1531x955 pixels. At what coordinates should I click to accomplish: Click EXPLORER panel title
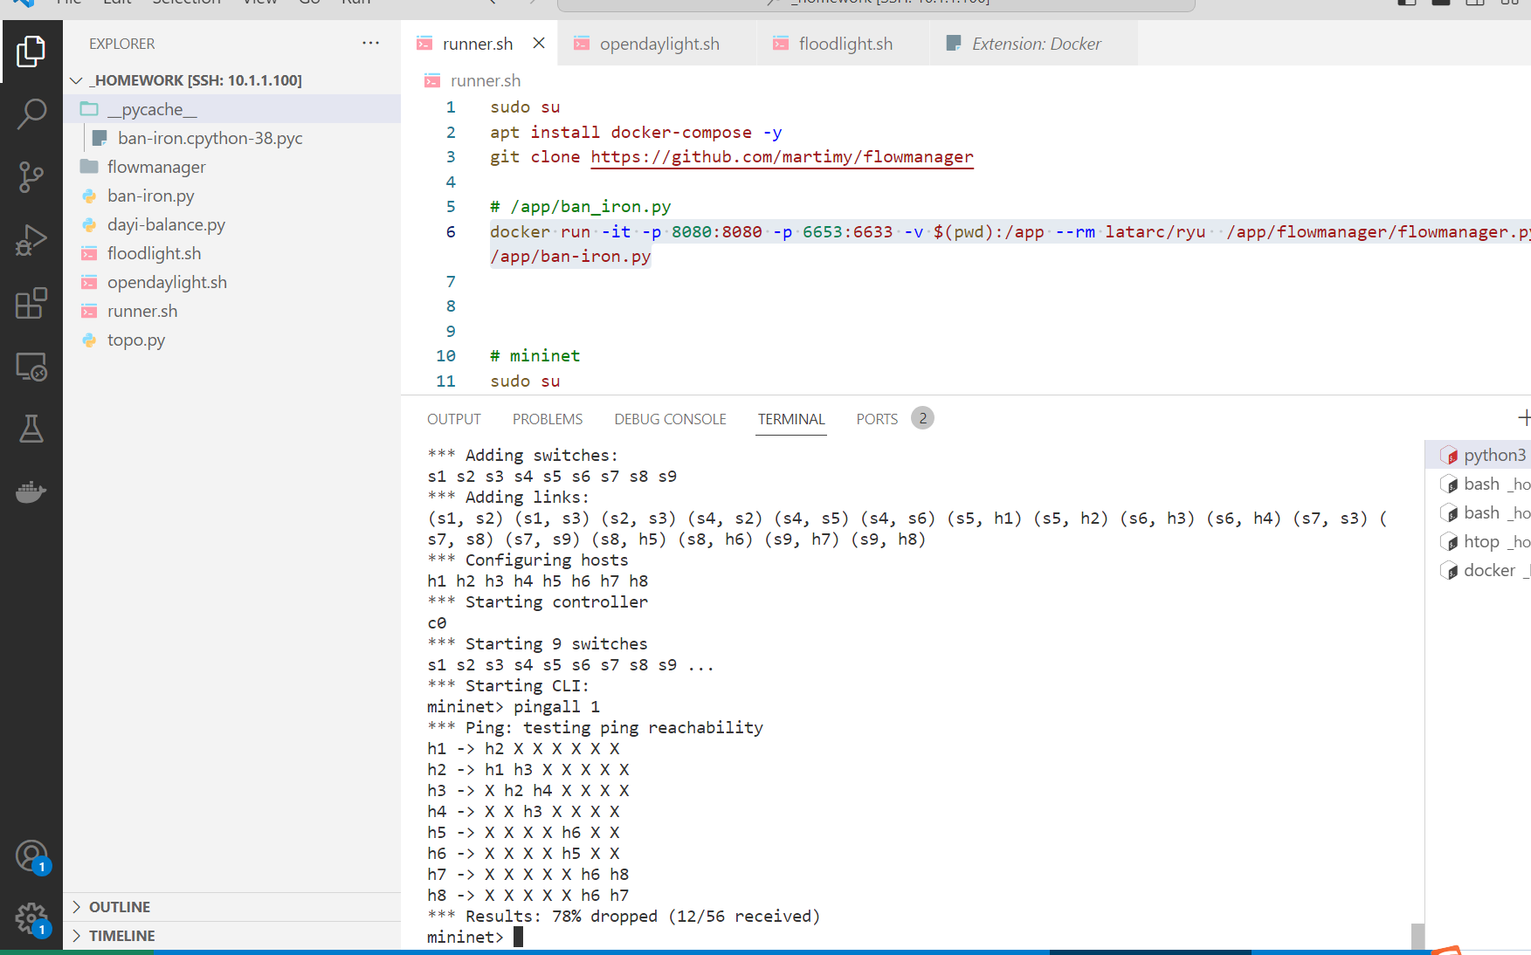121,44
